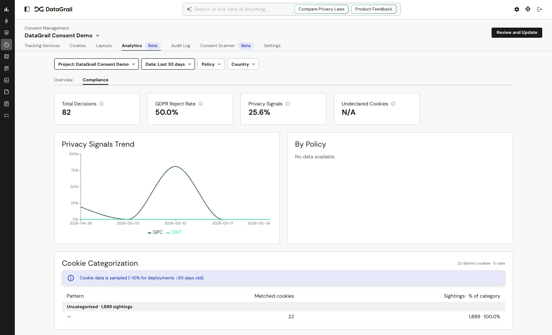Image resolution: width=552 pixels, height=335 pixels.
Task: Open the bar chart dashboard sidebar icon
Action: click(6, 9)
